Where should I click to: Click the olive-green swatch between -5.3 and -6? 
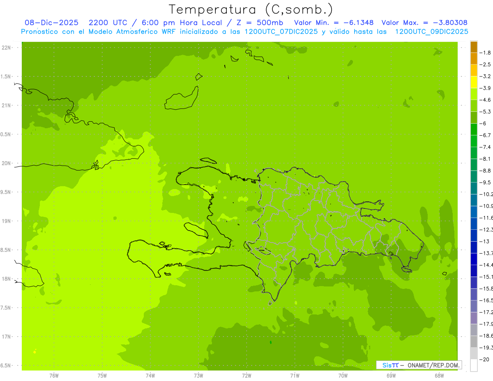(474, 118)
